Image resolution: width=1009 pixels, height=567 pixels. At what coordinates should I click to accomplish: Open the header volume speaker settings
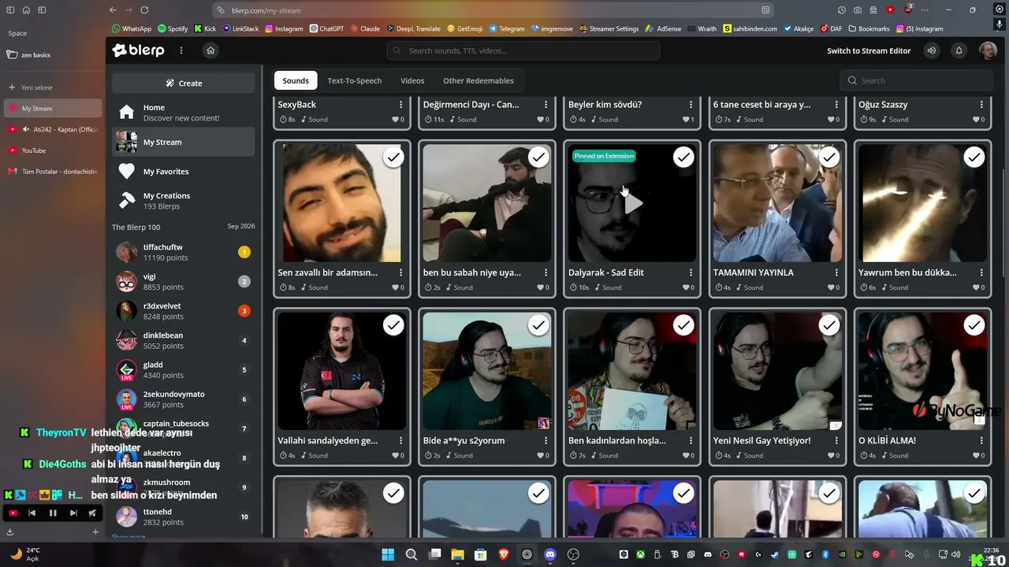pyautogui.click(x=932, y=50)
